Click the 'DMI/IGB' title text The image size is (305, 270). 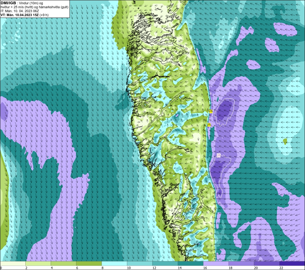point(8,3)
